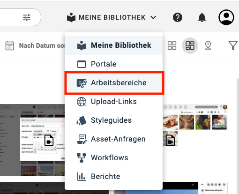Select Portale menu entry

[113, 64]
